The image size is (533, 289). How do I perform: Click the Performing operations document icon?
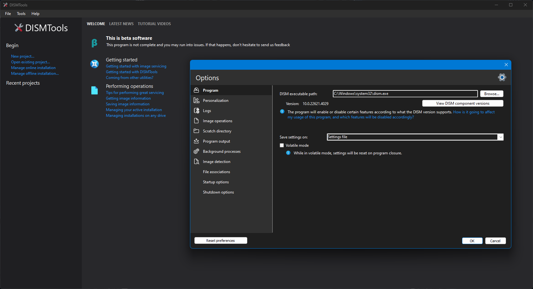[95, 90]
